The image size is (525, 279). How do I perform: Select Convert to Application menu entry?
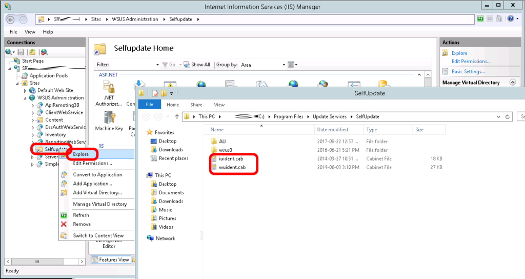(97, 174)
